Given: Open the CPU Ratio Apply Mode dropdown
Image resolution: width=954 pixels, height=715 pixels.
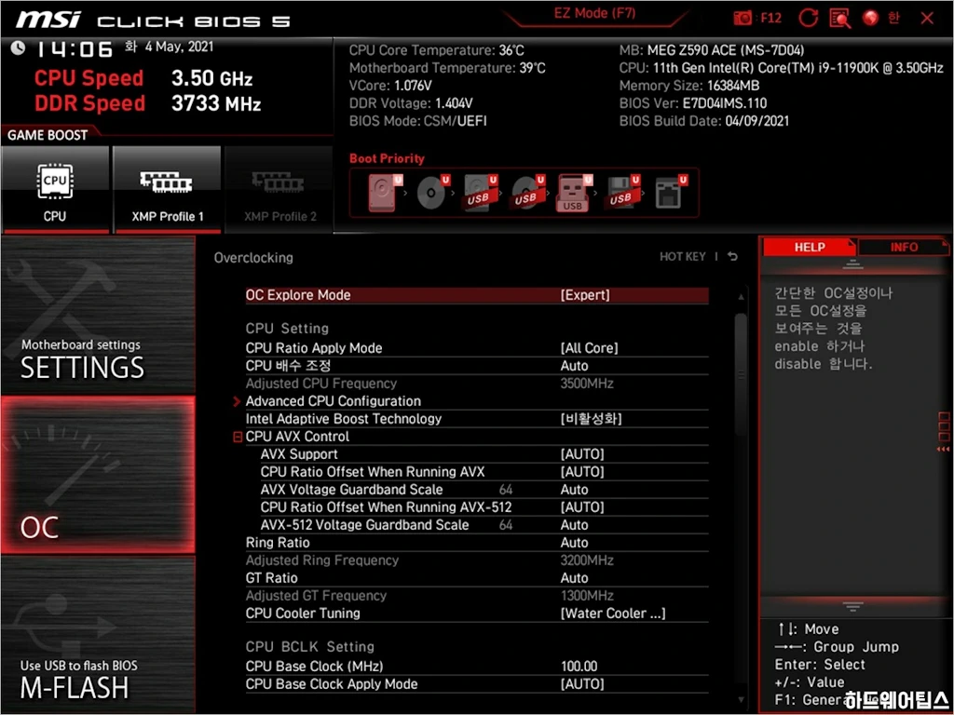Looking at the screenshot, I should [477, 348].
